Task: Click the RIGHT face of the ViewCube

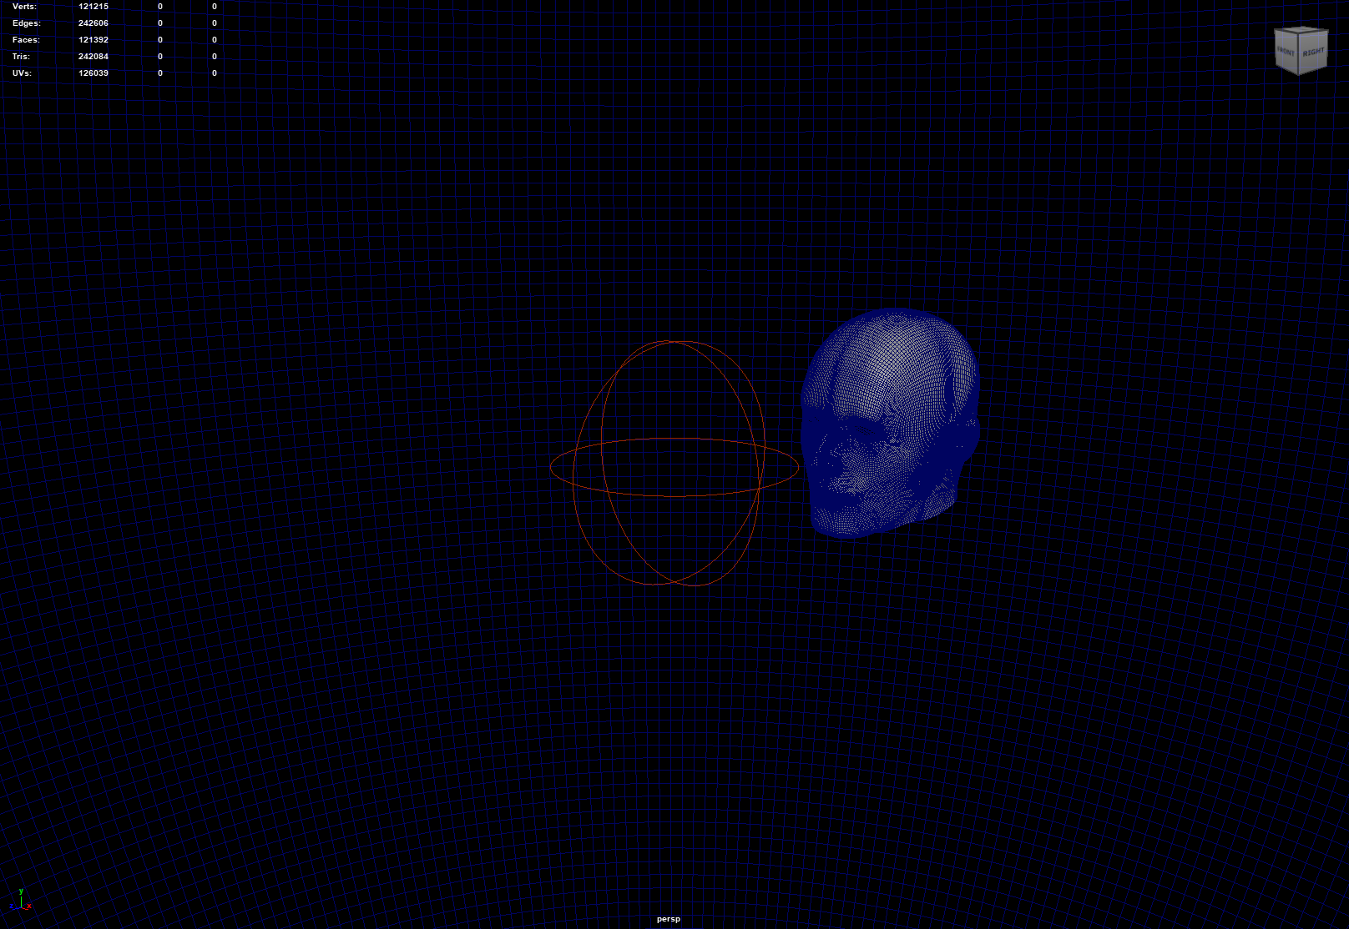Action: coord(1313,52)
